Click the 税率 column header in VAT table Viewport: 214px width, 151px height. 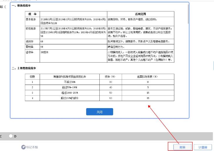(x=32, y=14)
